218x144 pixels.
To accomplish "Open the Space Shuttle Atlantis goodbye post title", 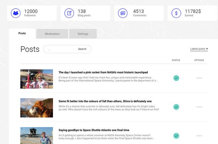I will tap(94, 130).
